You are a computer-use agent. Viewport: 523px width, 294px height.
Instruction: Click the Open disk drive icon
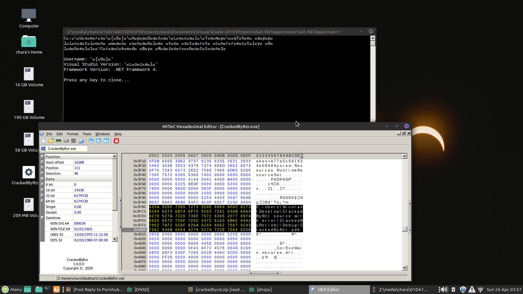click(66, 141)
